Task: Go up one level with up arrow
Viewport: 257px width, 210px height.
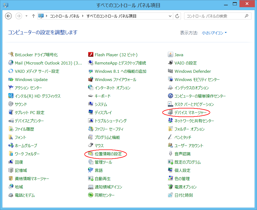Action: click(x=34, y=16)
